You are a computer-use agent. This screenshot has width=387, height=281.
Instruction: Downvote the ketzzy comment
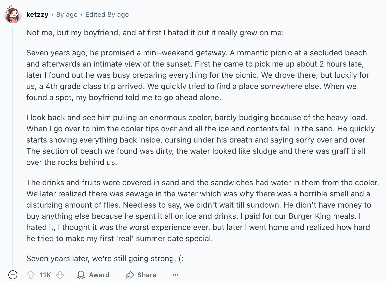pyautogui.click(x=60, y=275)
